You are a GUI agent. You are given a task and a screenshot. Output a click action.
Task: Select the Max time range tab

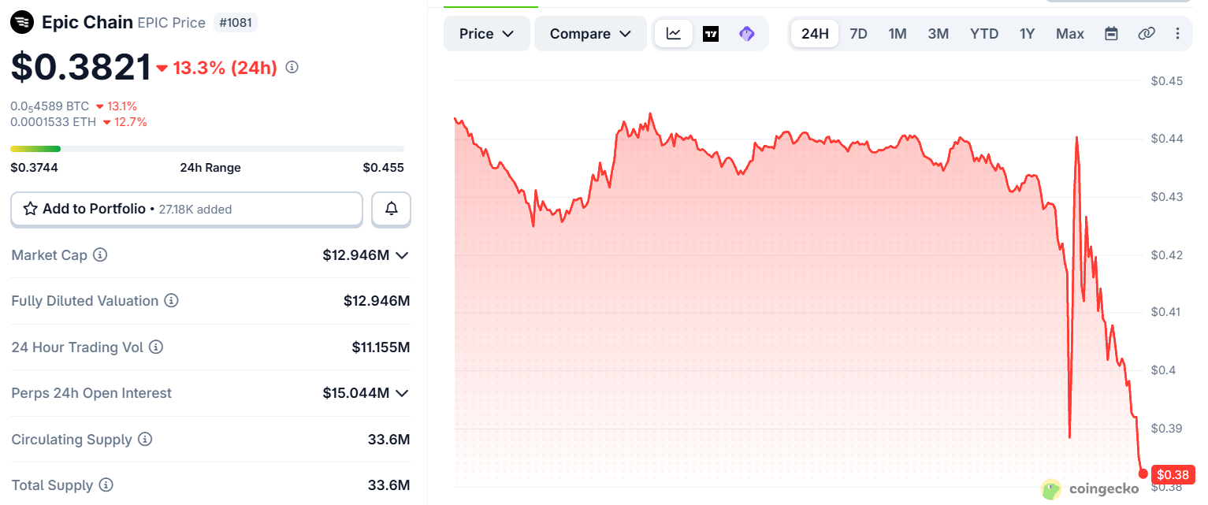coord(1070,34)
